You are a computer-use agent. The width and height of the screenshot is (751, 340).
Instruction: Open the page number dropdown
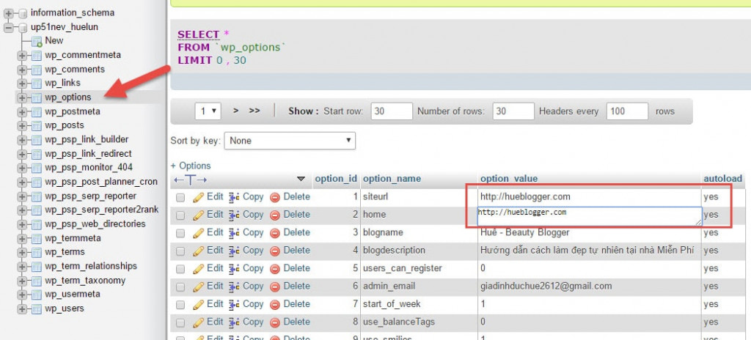[208, 111]
